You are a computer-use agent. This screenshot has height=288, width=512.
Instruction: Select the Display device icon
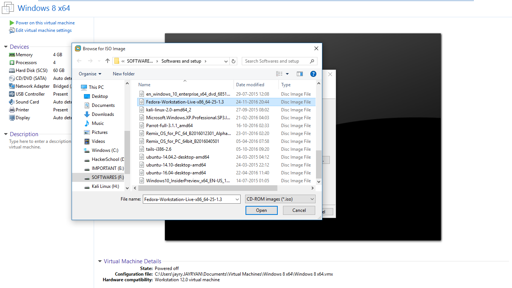[x=12, y=118]
